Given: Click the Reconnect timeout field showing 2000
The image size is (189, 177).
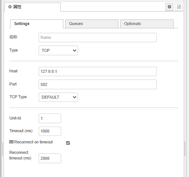Looking at the screenshot, I should click(50, 158).
